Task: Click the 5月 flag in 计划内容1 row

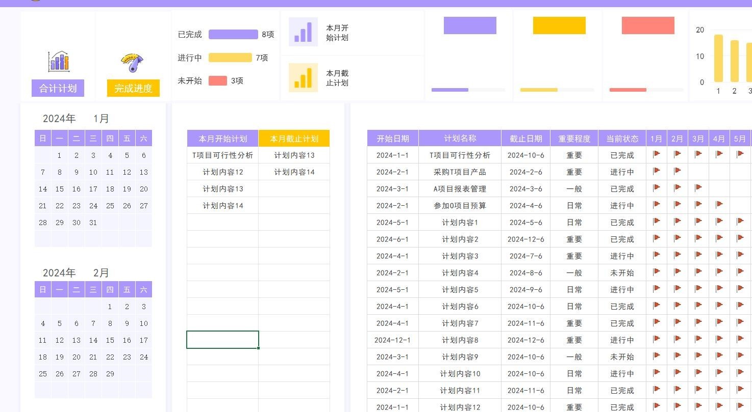Action: (x=740, y=221)
